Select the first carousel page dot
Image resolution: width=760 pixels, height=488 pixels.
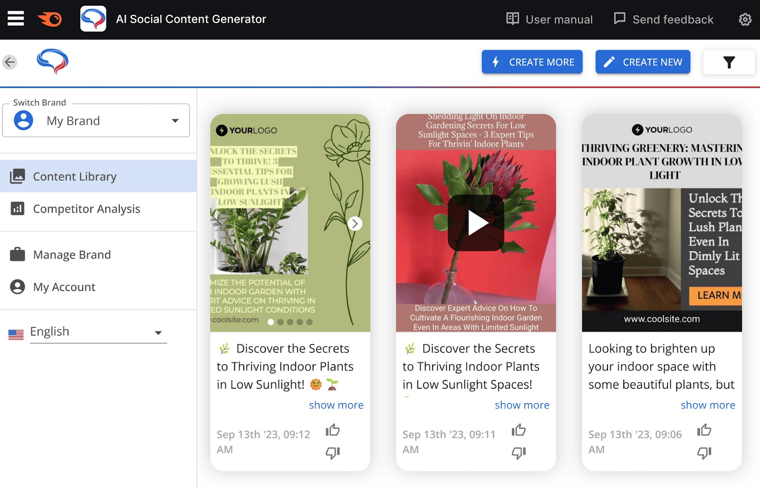(271, 322)
